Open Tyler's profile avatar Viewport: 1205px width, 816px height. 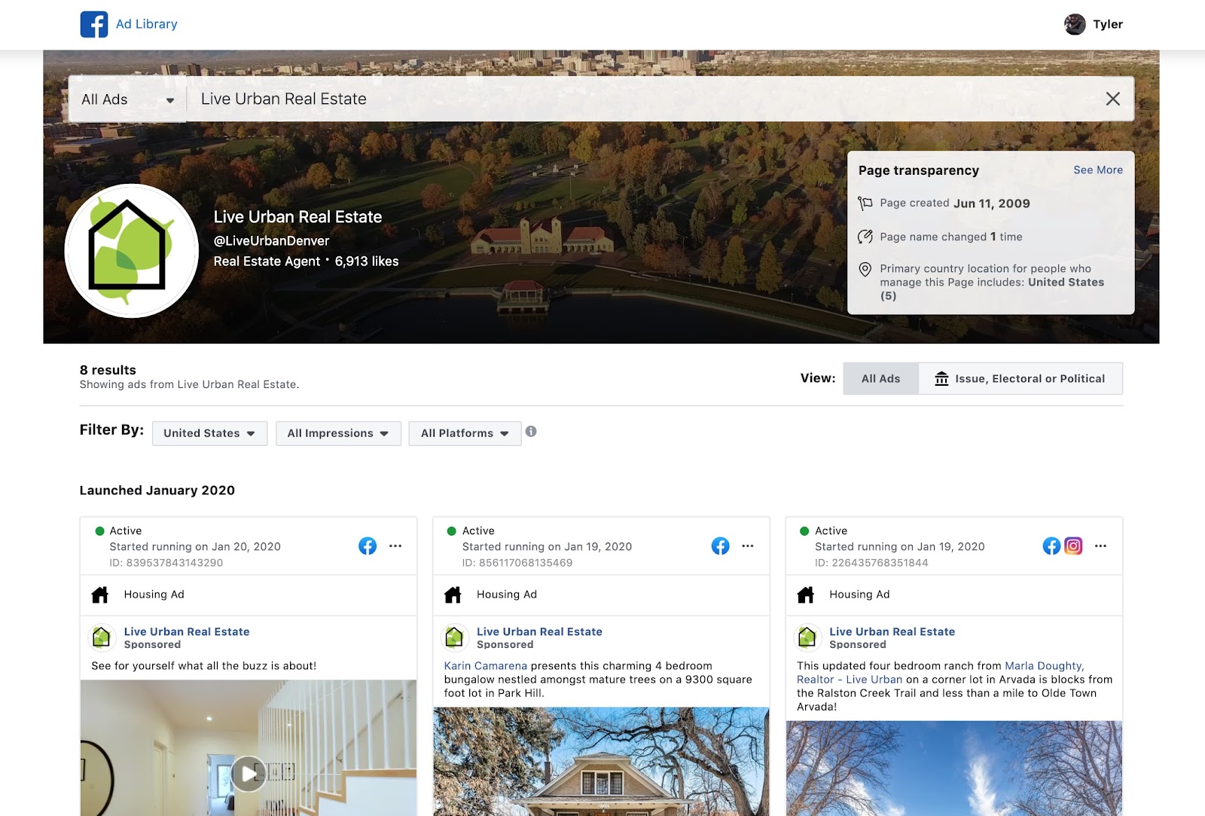click(1075, 24)
